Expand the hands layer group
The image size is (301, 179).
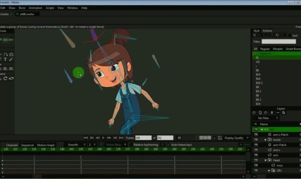click(266, 140)
